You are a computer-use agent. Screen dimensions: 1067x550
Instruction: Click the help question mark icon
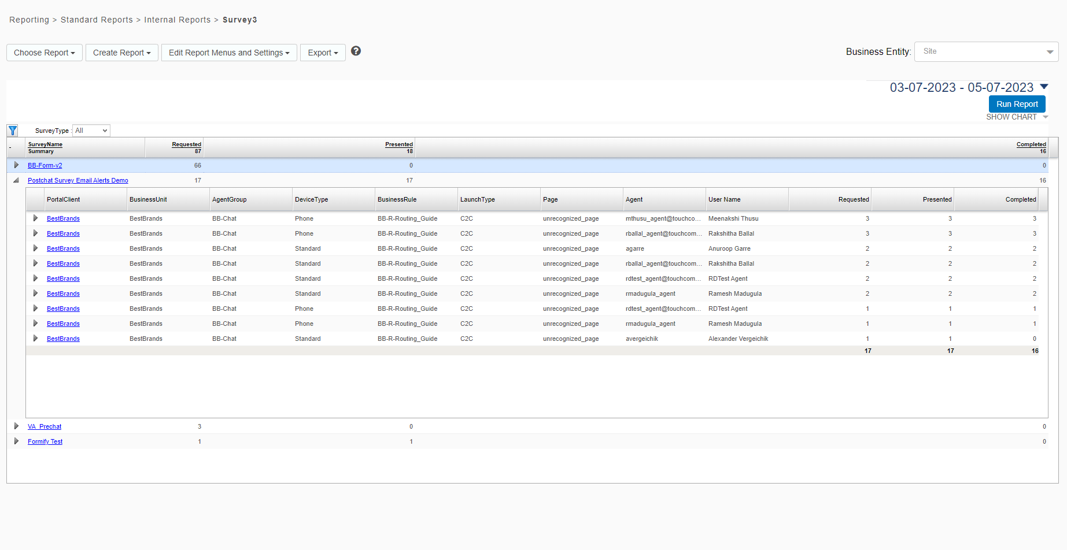(356, 51)
